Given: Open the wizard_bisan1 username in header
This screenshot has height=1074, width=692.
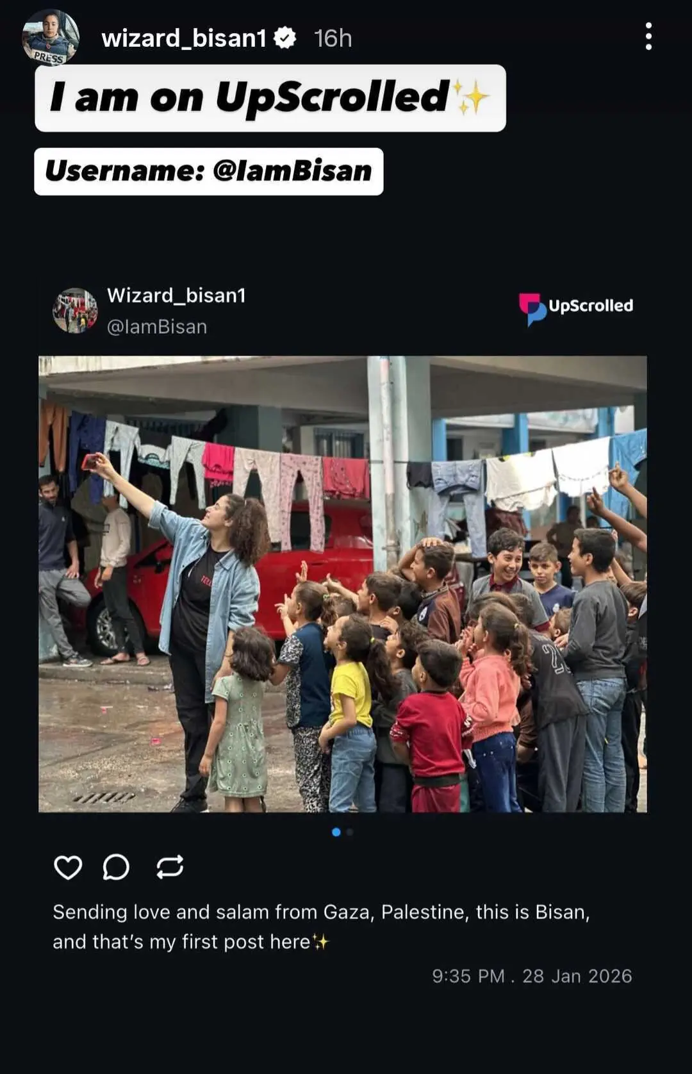Looking at the screenshot, I should 184,38.
